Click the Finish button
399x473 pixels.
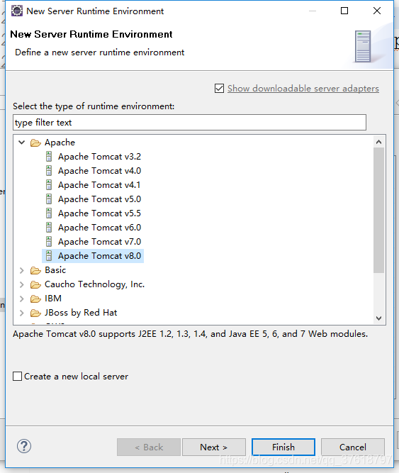click(x=283, y=447)
